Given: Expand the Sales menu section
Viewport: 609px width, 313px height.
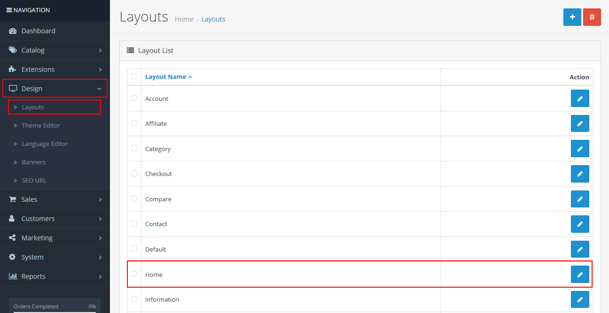Looking at the screenshot, I should point(30,199).
